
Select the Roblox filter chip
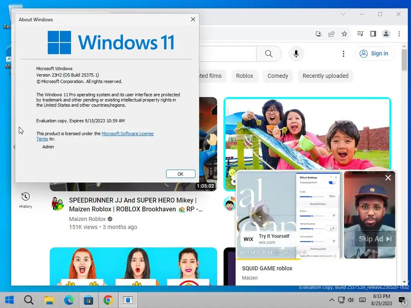(244, 76)
